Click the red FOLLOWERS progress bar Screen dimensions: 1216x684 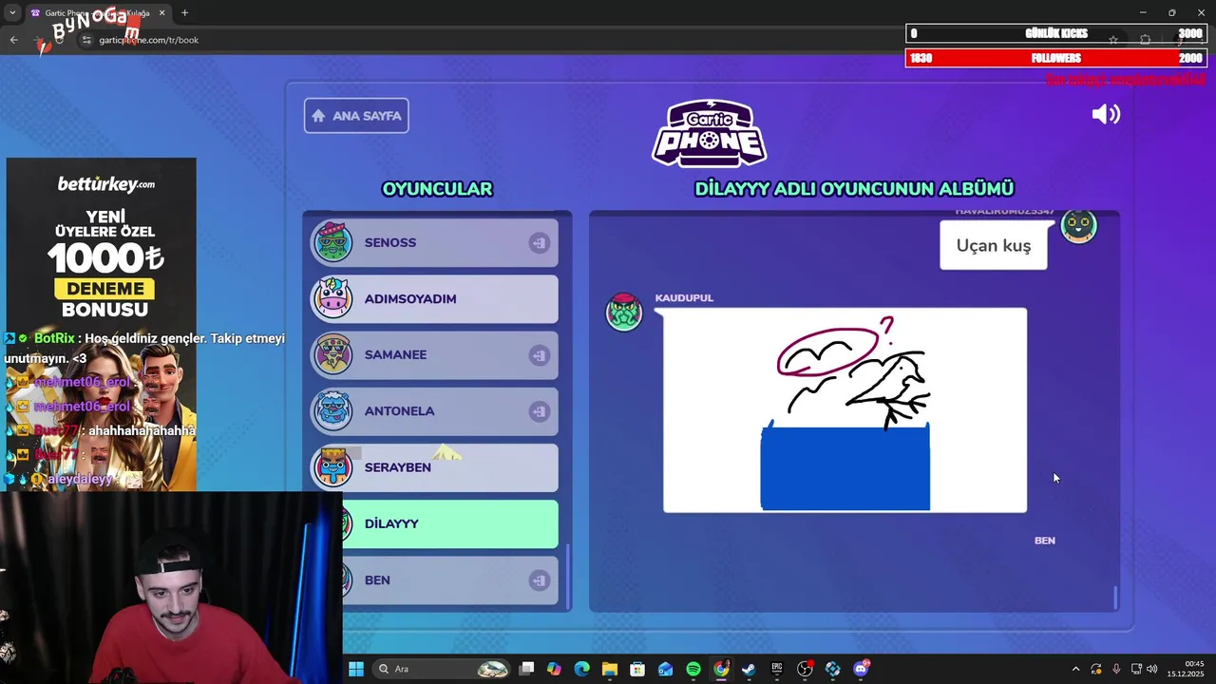point(1056,58)
